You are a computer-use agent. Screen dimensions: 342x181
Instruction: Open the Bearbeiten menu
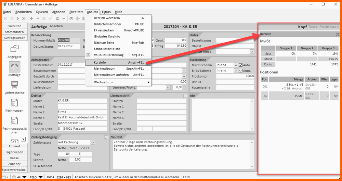tap(24, 12)
